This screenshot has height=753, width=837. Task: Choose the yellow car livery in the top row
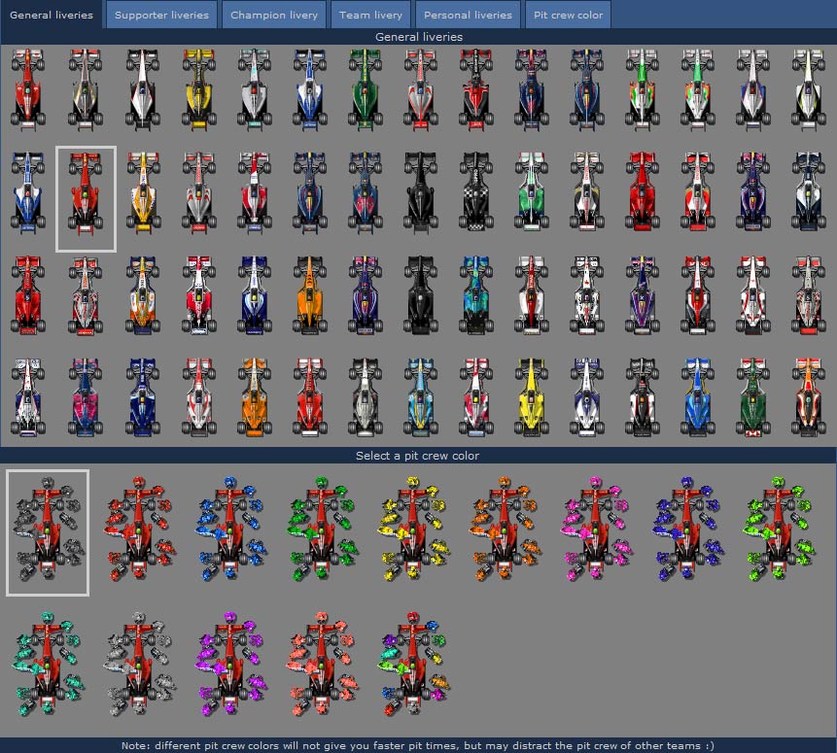(x=199, y=88)
